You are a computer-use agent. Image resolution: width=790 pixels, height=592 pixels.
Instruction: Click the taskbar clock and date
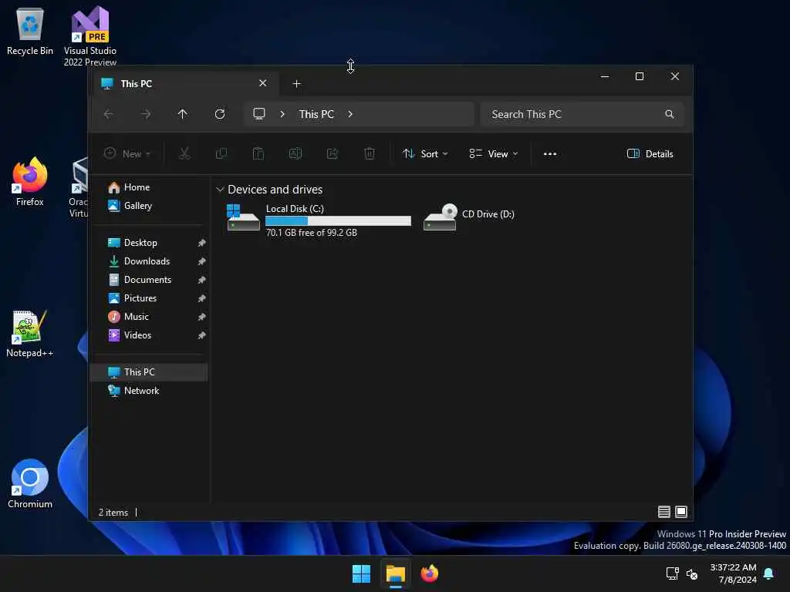pos(733,573)
